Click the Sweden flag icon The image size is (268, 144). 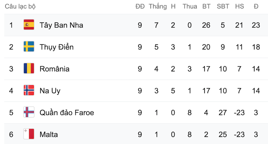pos(29,47)
